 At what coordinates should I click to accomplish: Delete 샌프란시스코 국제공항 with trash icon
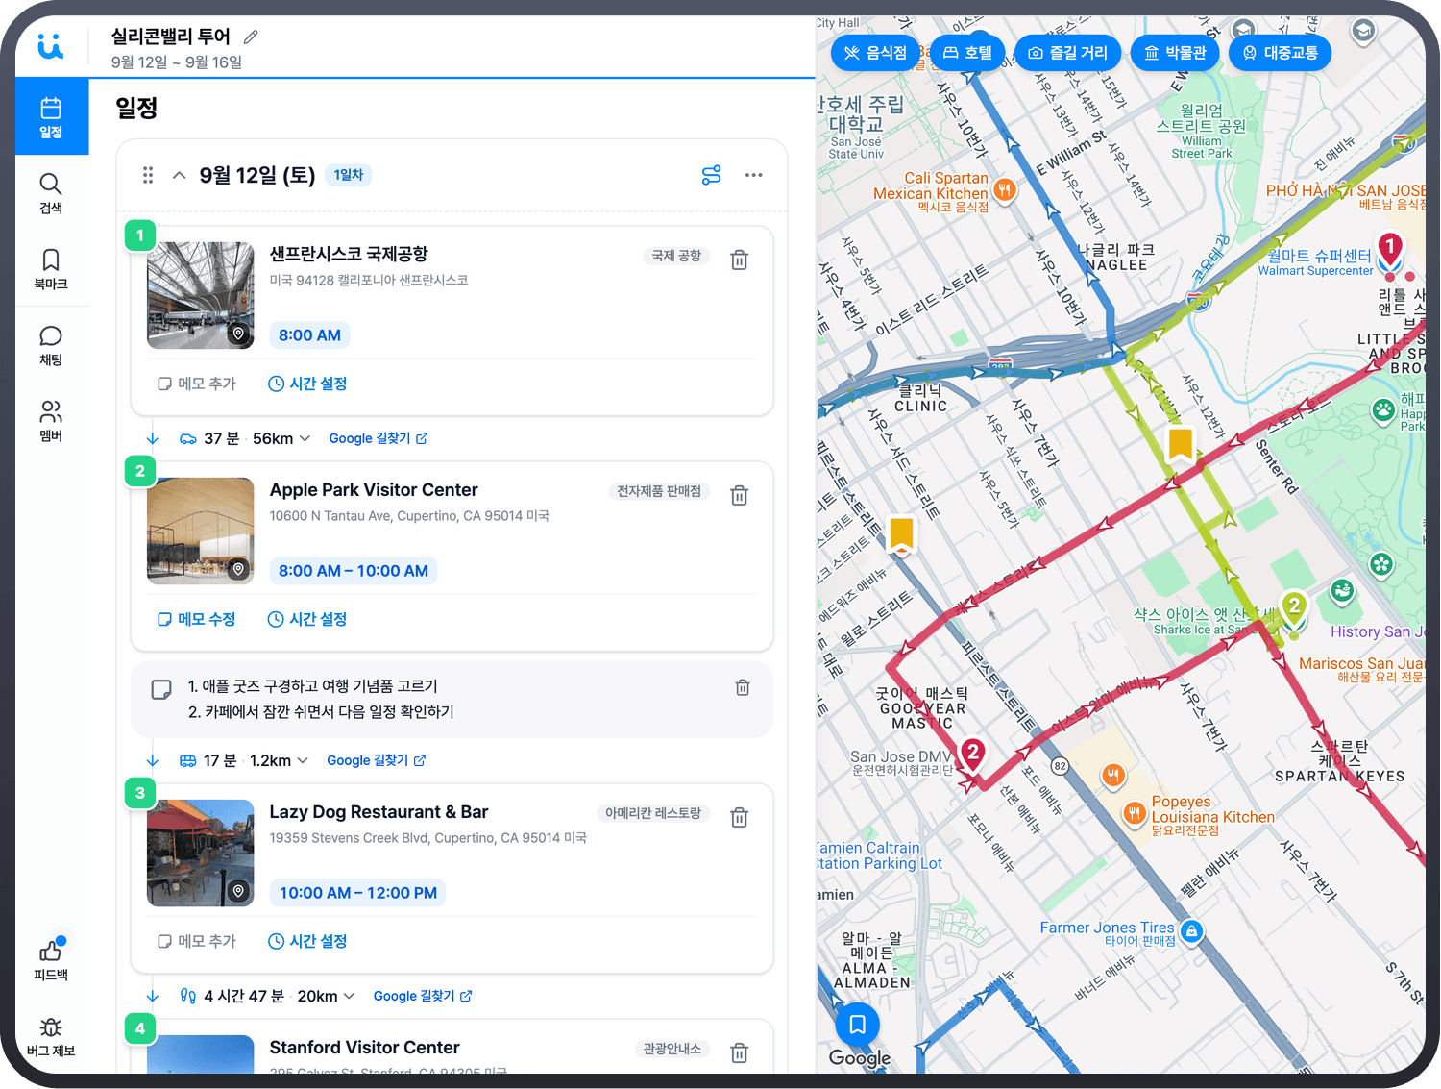740,260
